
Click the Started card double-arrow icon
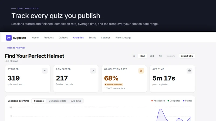coord(45,71)
